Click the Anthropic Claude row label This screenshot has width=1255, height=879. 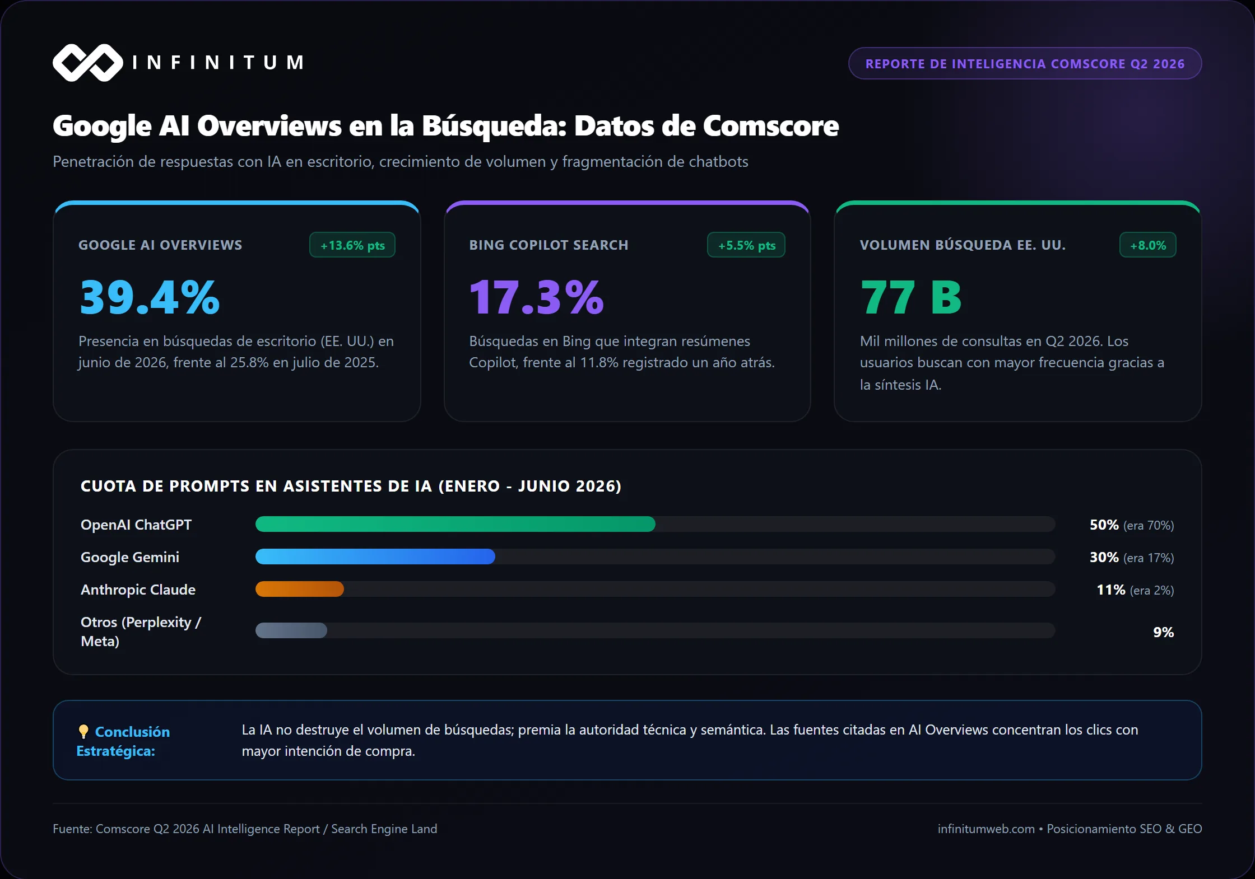click(138, 590)
